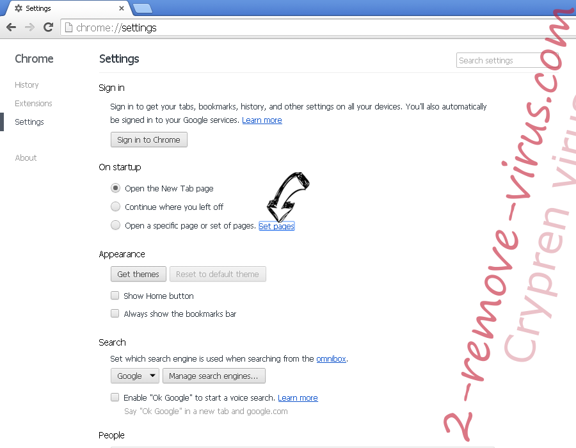Click the gear icon on the Settings tab
Screen dimensions: 576x448
click(19, 8)
